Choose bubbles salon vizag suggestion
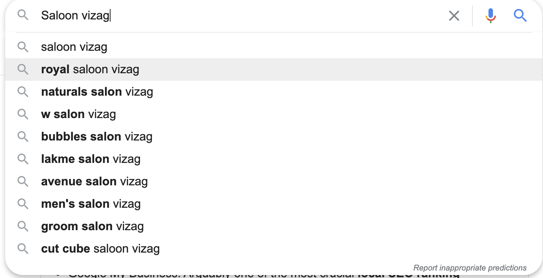 (274, 137)
